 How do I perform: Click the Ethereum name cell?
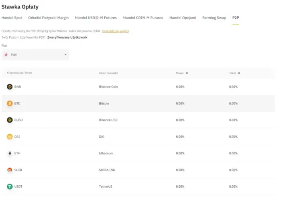pos(106,154)
